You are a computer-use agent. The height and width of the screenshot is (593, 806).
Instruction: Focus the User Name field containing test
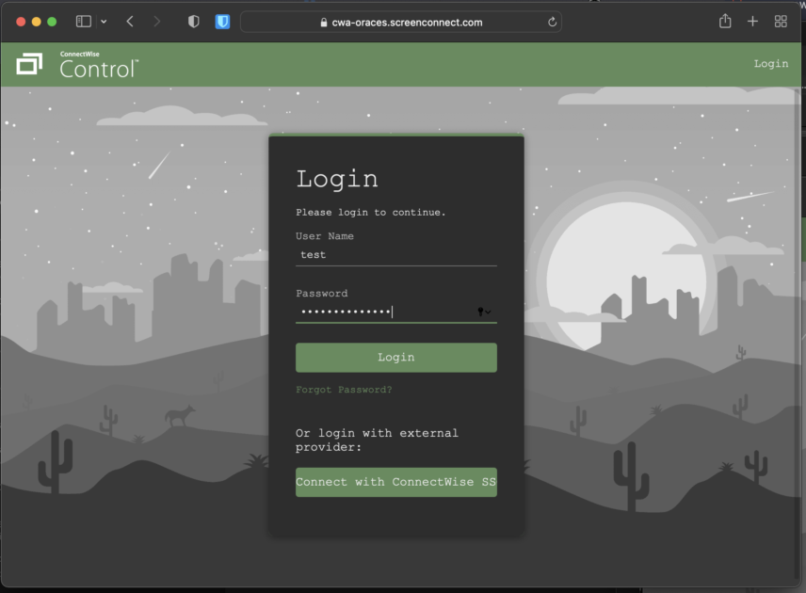tap(395, 255)
